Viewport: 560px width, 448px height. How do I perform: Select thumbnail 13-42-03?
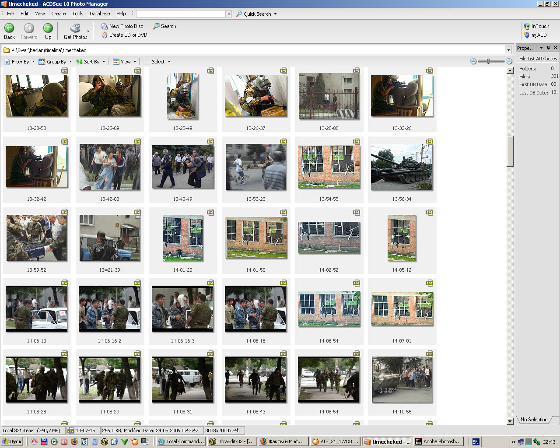point(110,167)
